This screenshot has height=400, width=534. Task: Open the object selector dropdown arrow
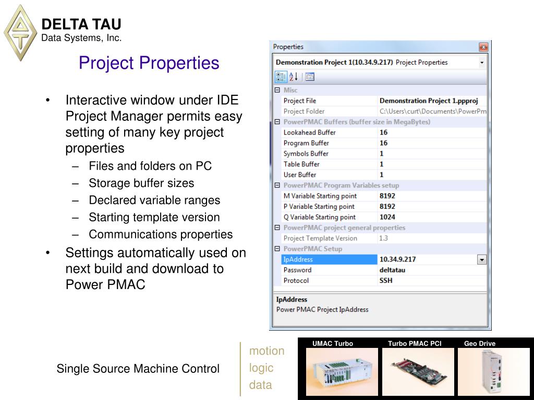click(481, 63)
